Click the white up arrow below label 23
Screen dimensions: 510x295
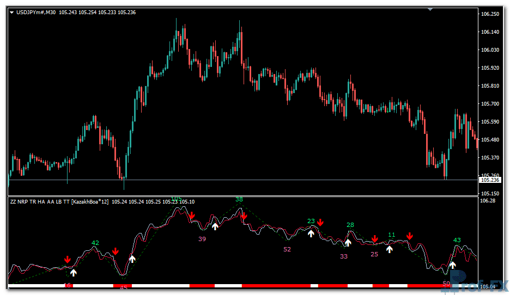311,233
